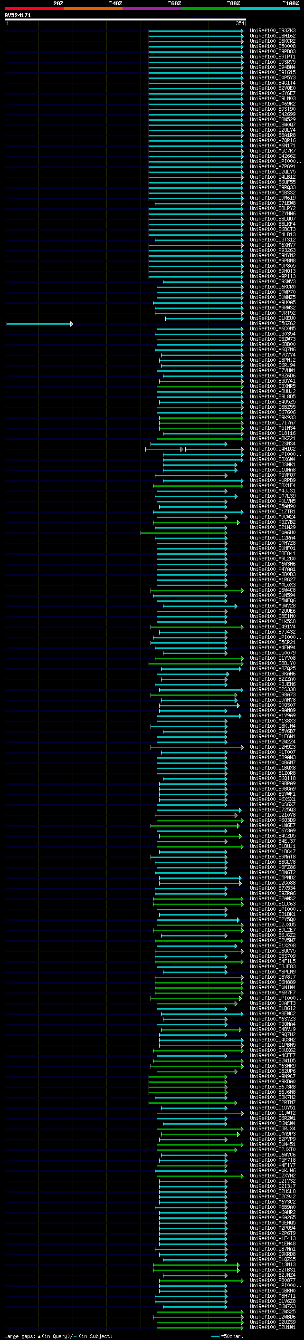The height and width of the screenshot is (1340, 304).
Task: Click the short left alignment bar of Q56ZG2
Action: coord(39,324)
